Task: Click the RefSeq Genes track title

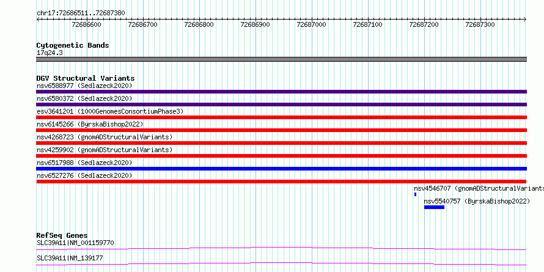Action: 62,235
